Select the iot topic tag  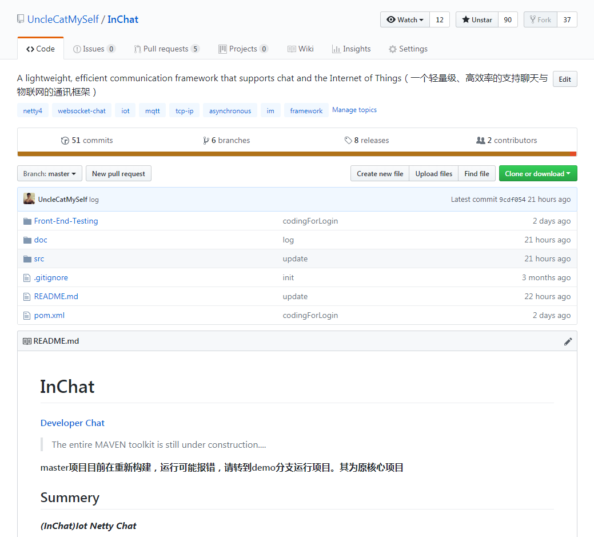click(x=125, y=110)
